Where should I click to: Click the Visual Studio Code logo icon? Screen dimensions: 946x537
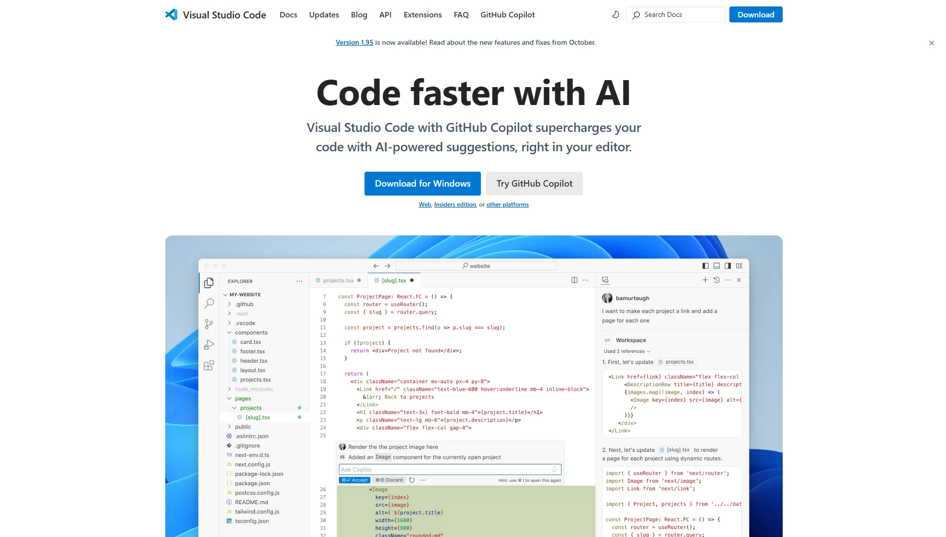(x=171, y=14)
